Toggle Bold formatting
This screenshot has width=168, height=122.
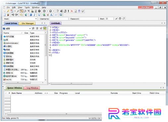click(x=31, y=15)
